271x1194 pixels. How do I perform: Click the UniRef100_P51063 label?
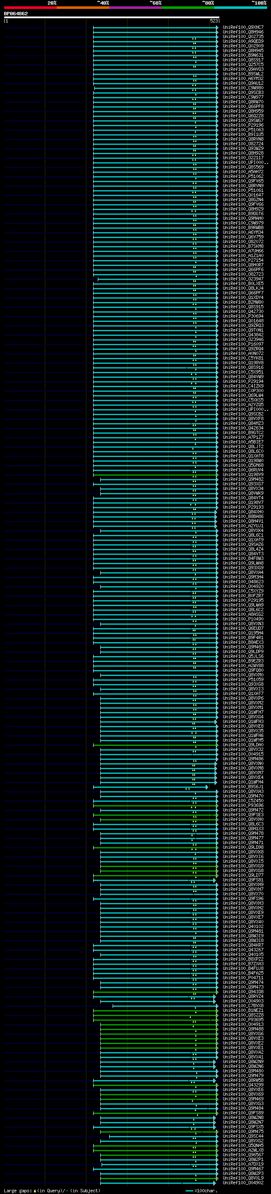point(243,130)
